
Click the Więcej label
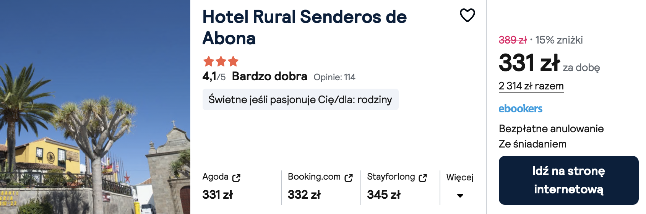[x=460, y=177]
